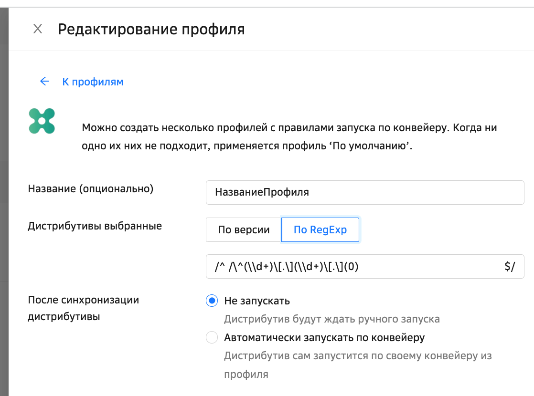Click the green clover logo icon
This screenshot has height=396, width=534.
tap(42, 121)
